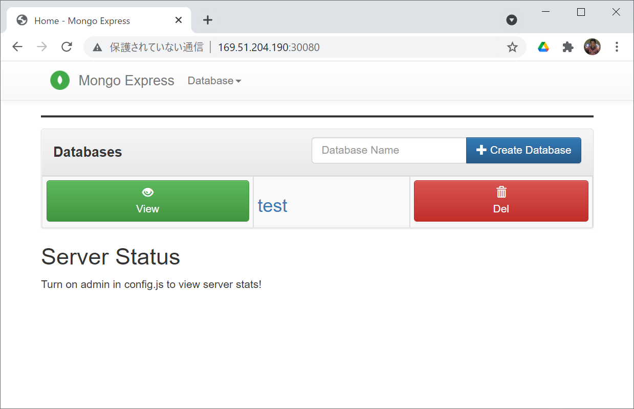
Task: Reload the current page
Action: [x=67, y=47]
